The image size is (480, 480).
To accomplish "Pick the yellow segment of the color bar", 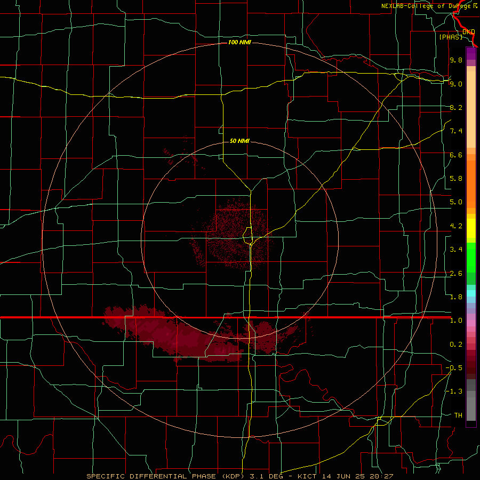I will point(471,228).
